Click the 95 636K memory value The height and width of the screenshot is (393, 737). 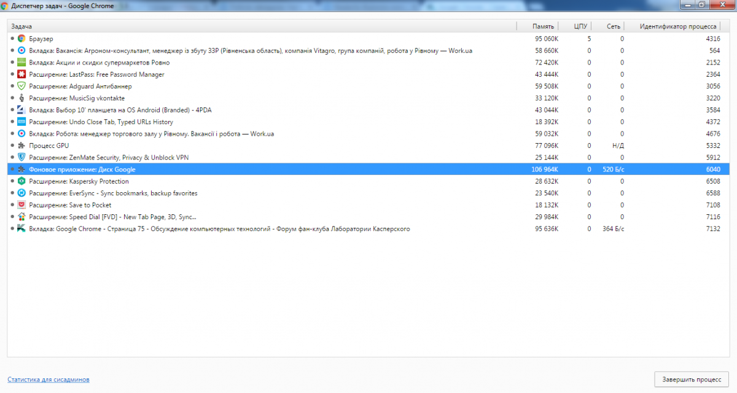pos(547,229)
